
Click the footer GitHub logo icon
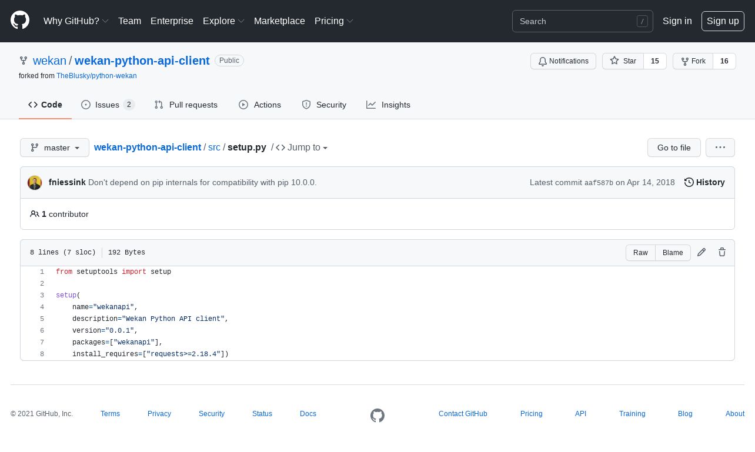point(377,416)
